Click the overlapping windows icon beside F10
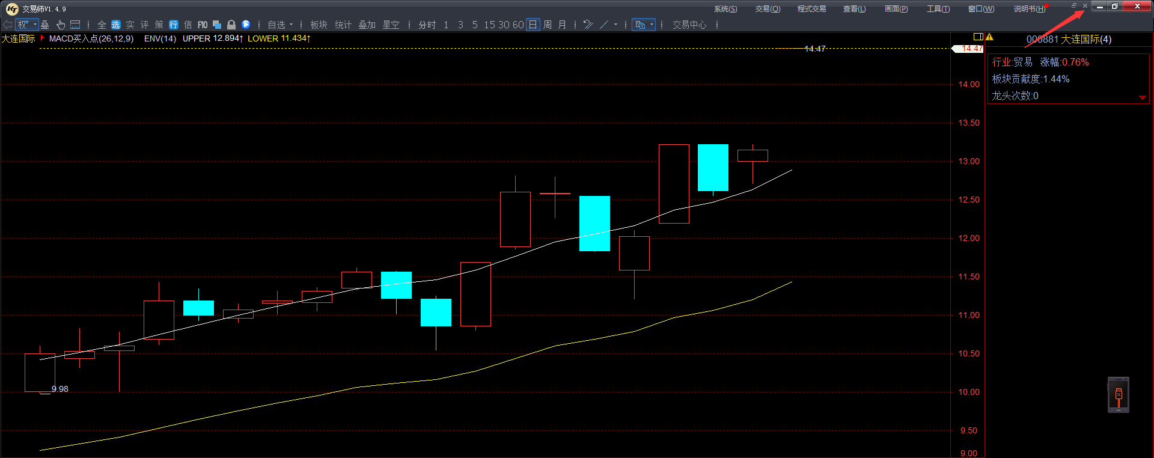1154x458 pixels. click(217, 25)
